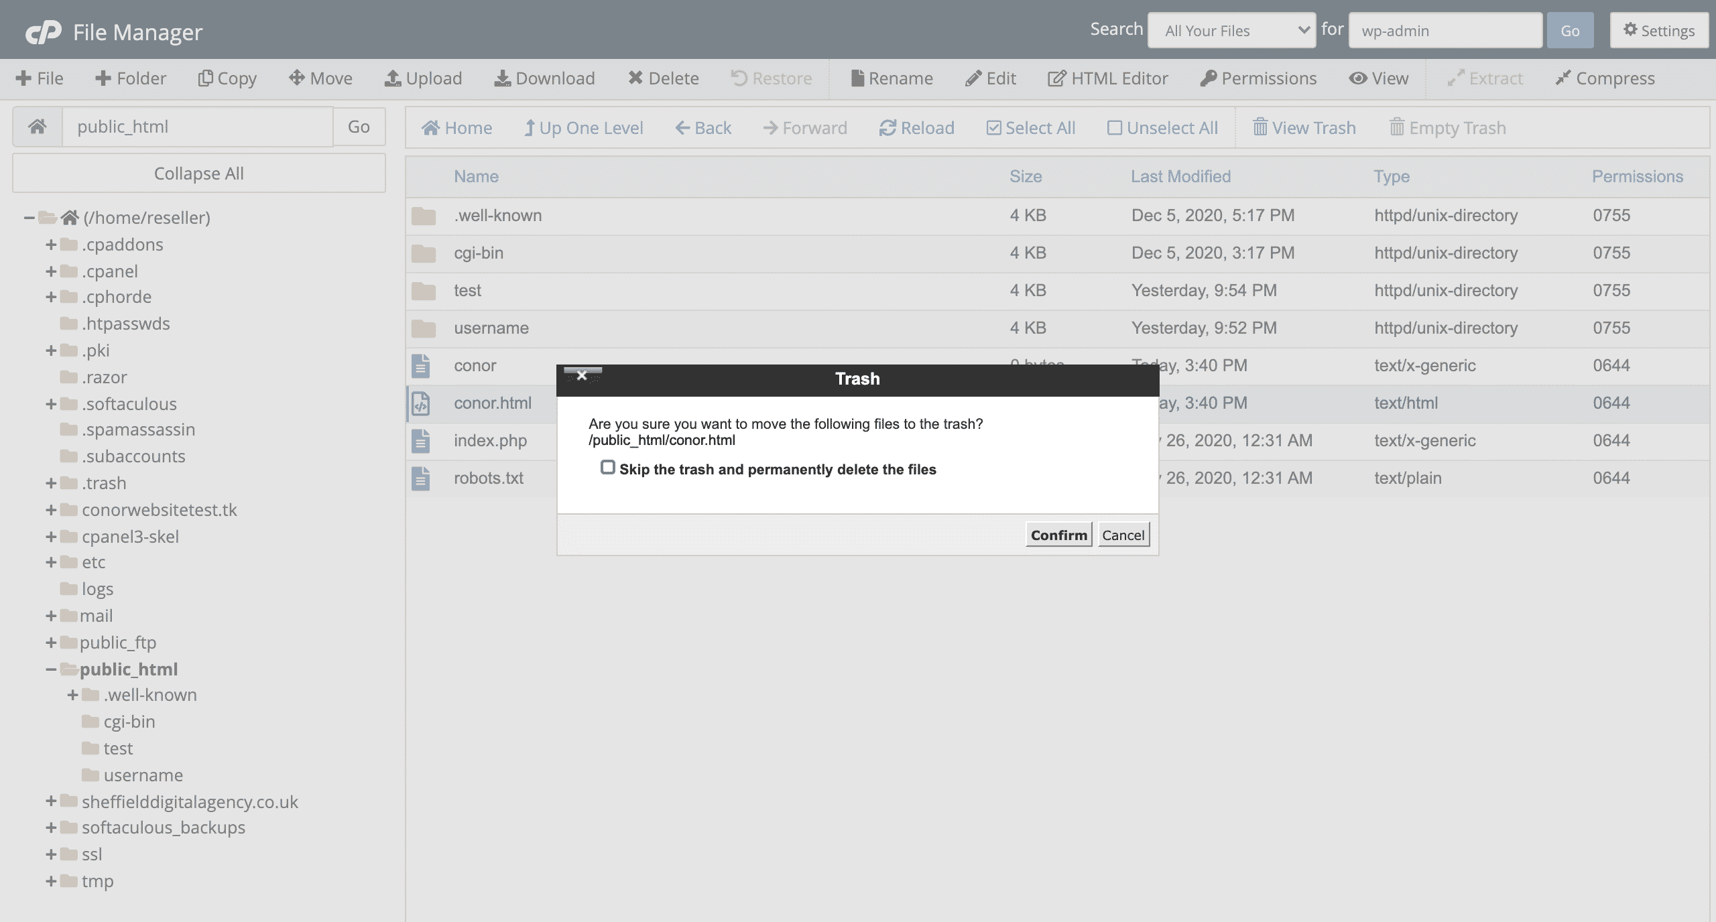
Task: Open View Trash
Action: [x=1304, y=127]
